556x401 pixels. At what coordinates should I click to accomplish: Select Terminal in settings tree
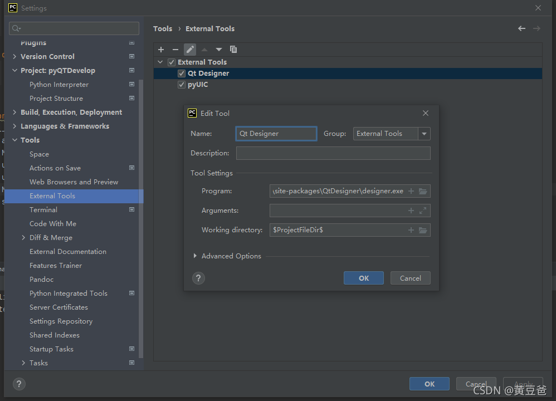pyautogui.click(x=43, y=210)
